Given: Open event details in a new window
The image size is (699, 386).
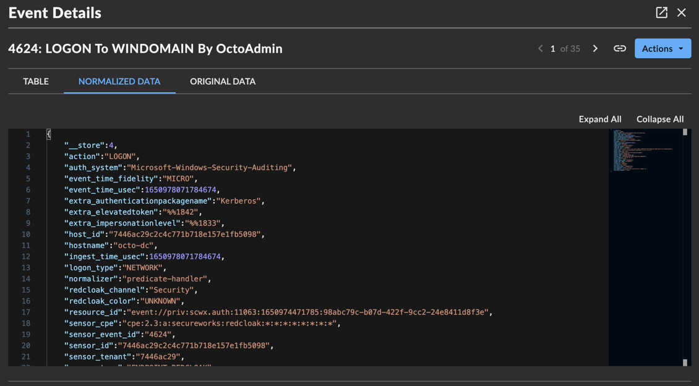Looking at the screenshot, I should 661,12.
